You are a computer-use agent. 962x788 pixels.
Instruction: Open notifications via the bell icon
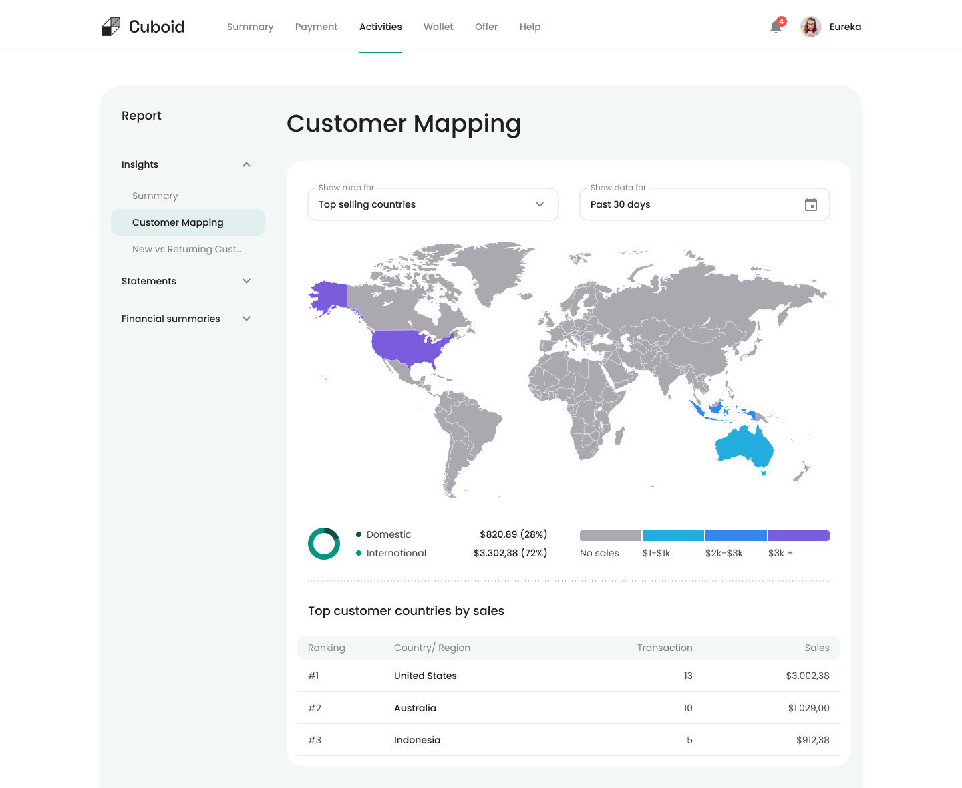point(775,28)
